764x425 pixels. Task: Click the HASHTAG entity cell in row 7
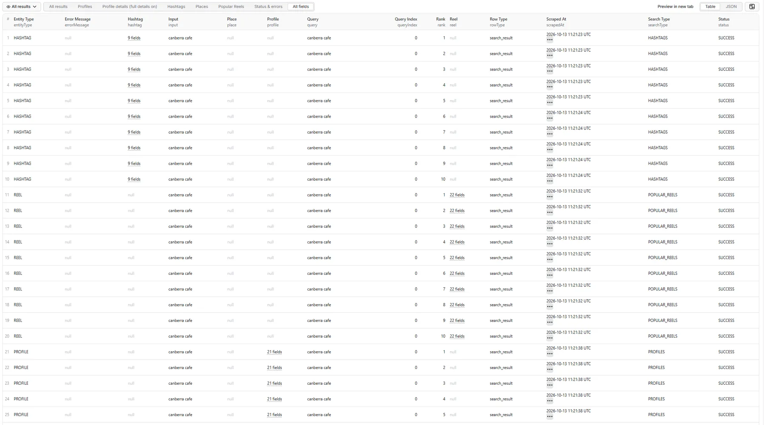(22, 132)
